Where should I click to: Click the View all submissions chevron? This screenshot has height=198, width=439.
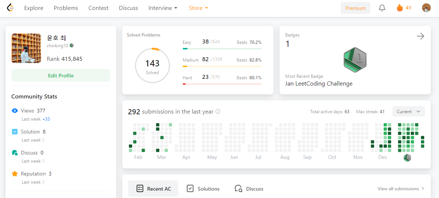[x=423, y=189]
